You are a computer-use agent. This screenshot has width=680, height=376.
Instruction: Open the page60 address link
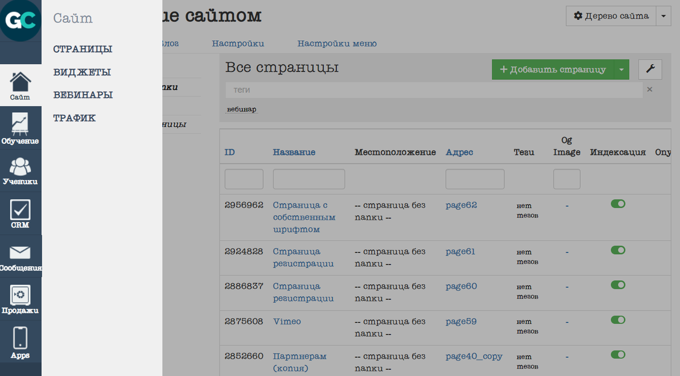pyautogui.click(x=461, y=286)
